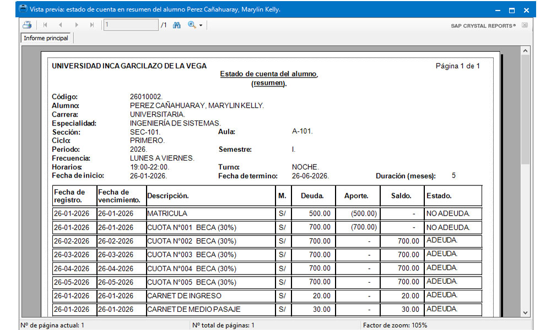Click 'INGENIERÍA DE SISTEMAS' specialty value
The image size is (551, 330).
click(x=175, y=123)
